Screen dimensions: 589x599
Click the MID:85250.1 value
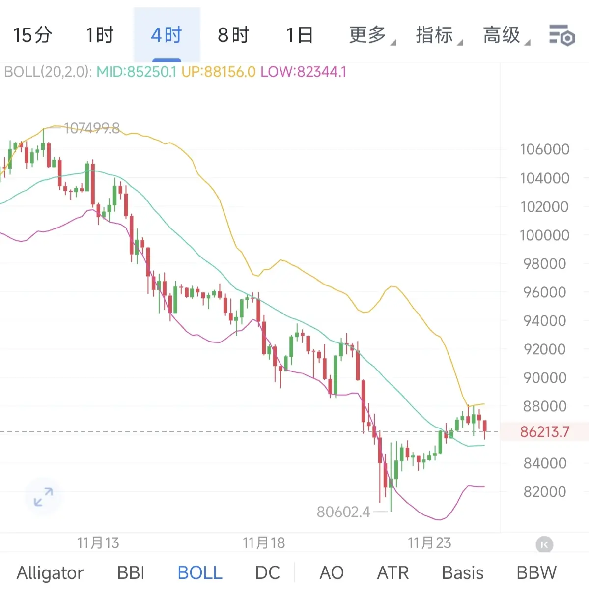(136, 72)
